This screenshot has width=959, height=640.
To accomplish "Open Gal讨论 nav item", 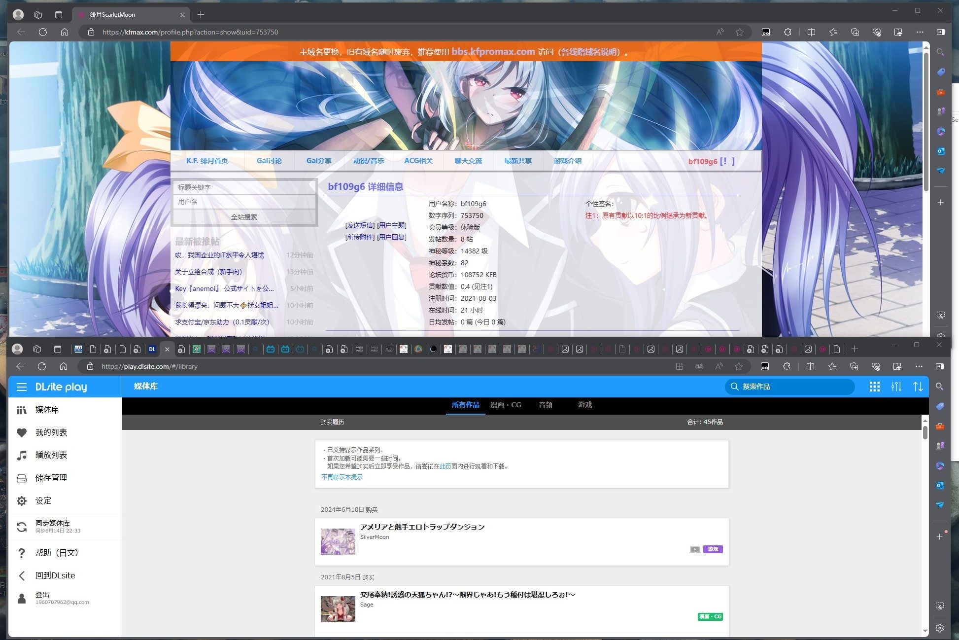I will tap(269, 161).
